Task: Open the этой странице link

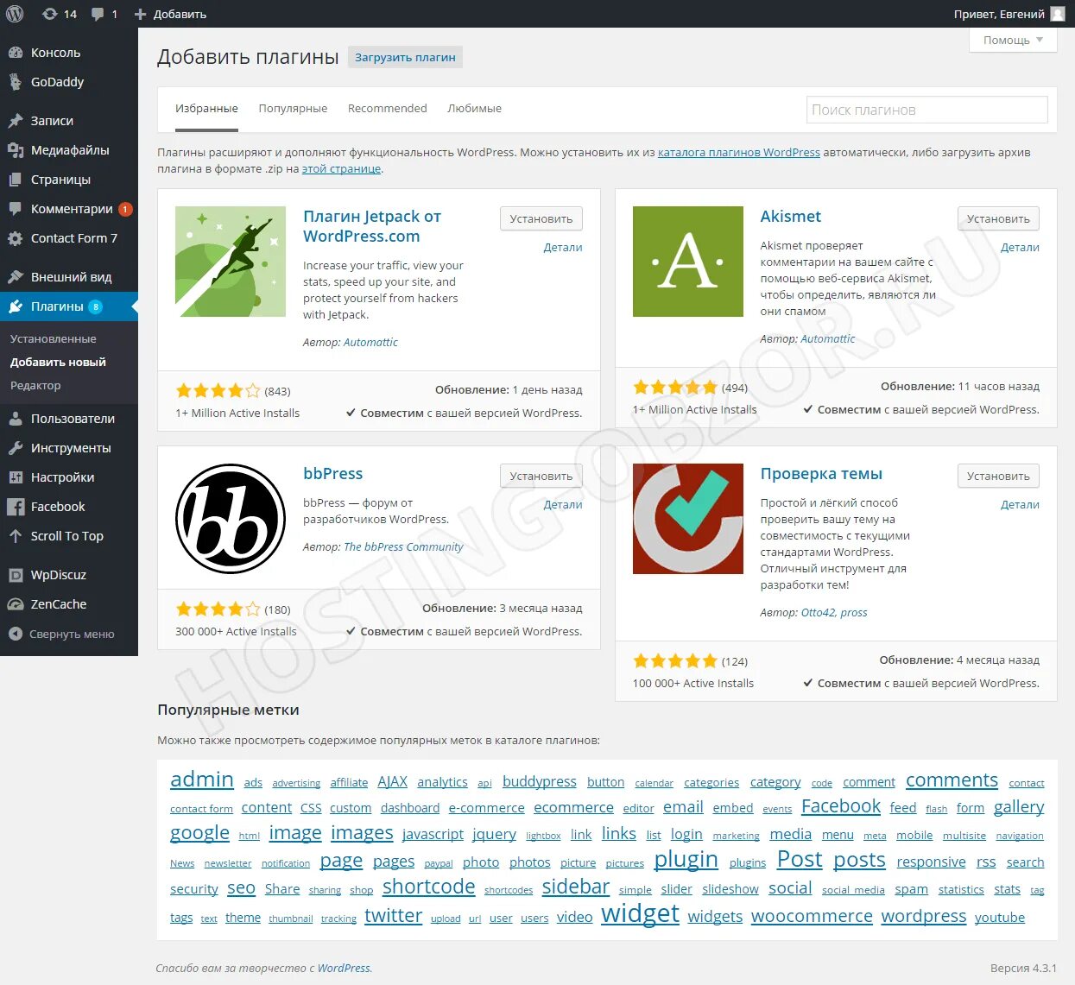Action: (341, 168)
